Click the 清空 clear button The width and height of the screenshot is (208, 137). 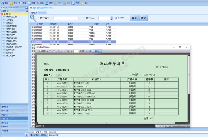pos(144,18)
